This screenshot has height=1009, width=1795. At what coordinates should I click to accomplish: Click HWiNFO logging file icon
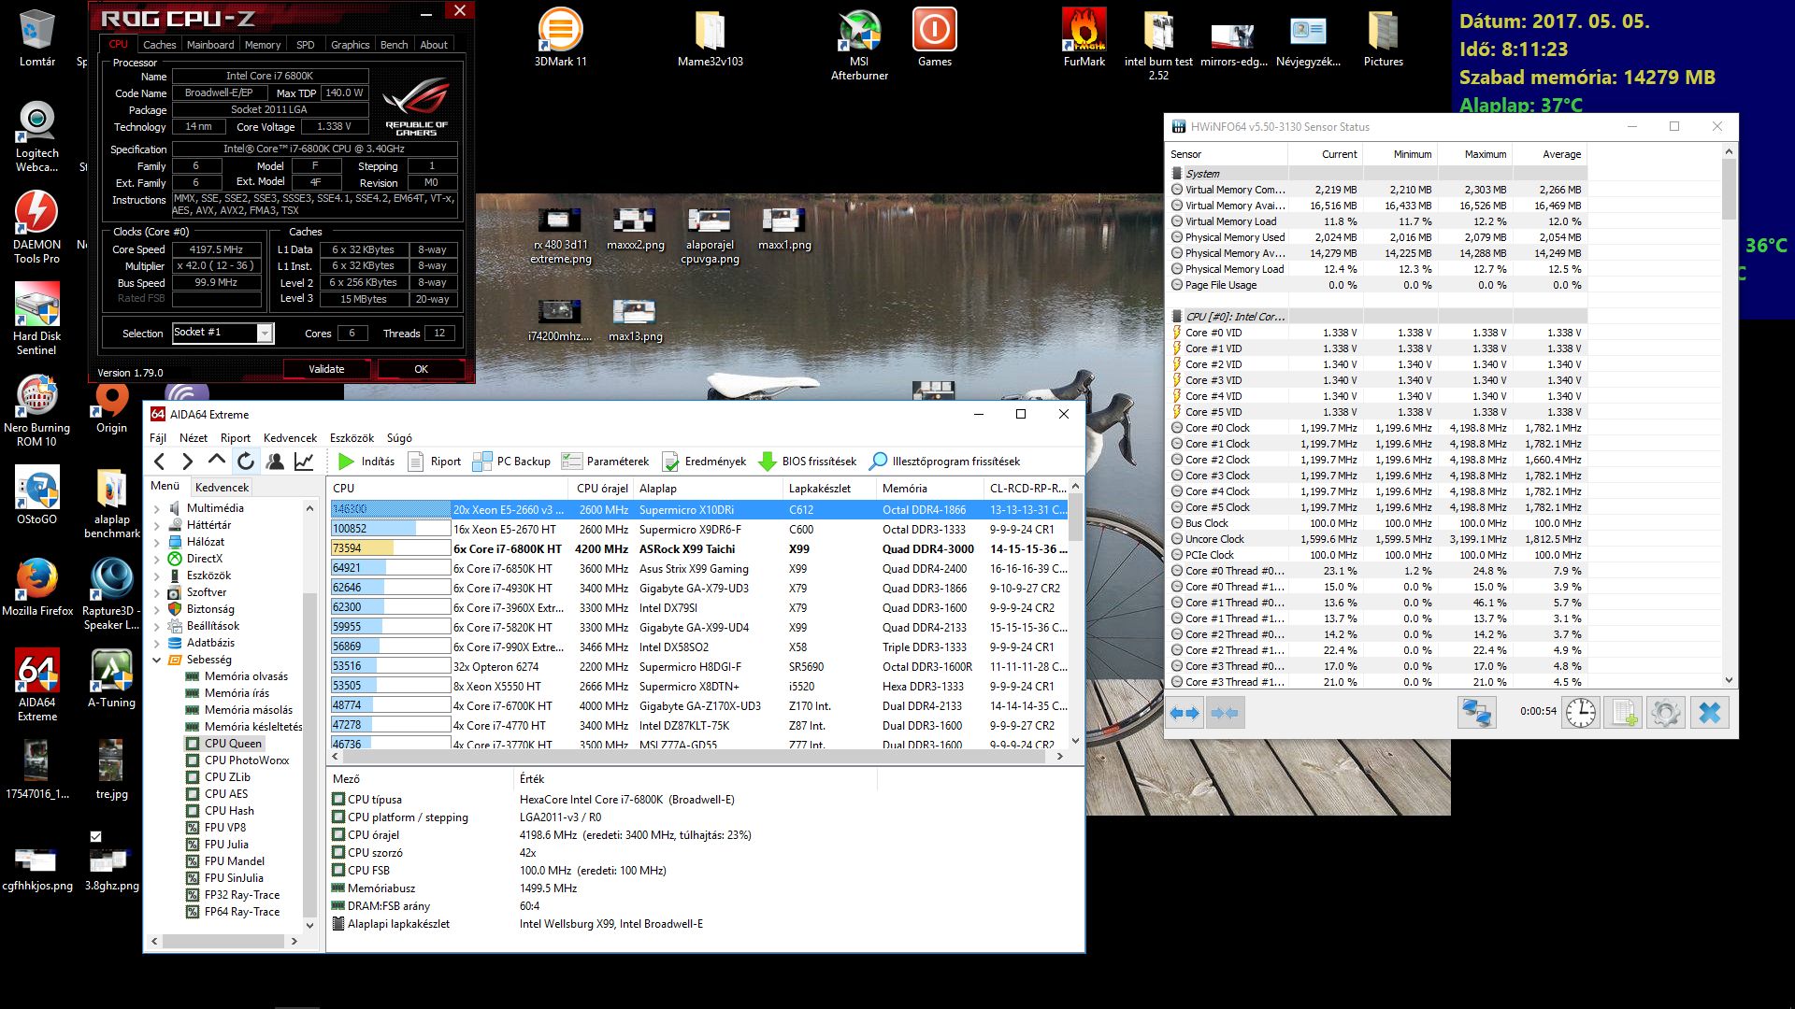1624,713
